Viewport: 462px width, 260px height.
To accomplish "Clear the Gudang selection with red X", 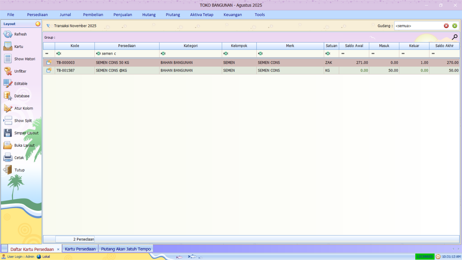I will (447, 25).
